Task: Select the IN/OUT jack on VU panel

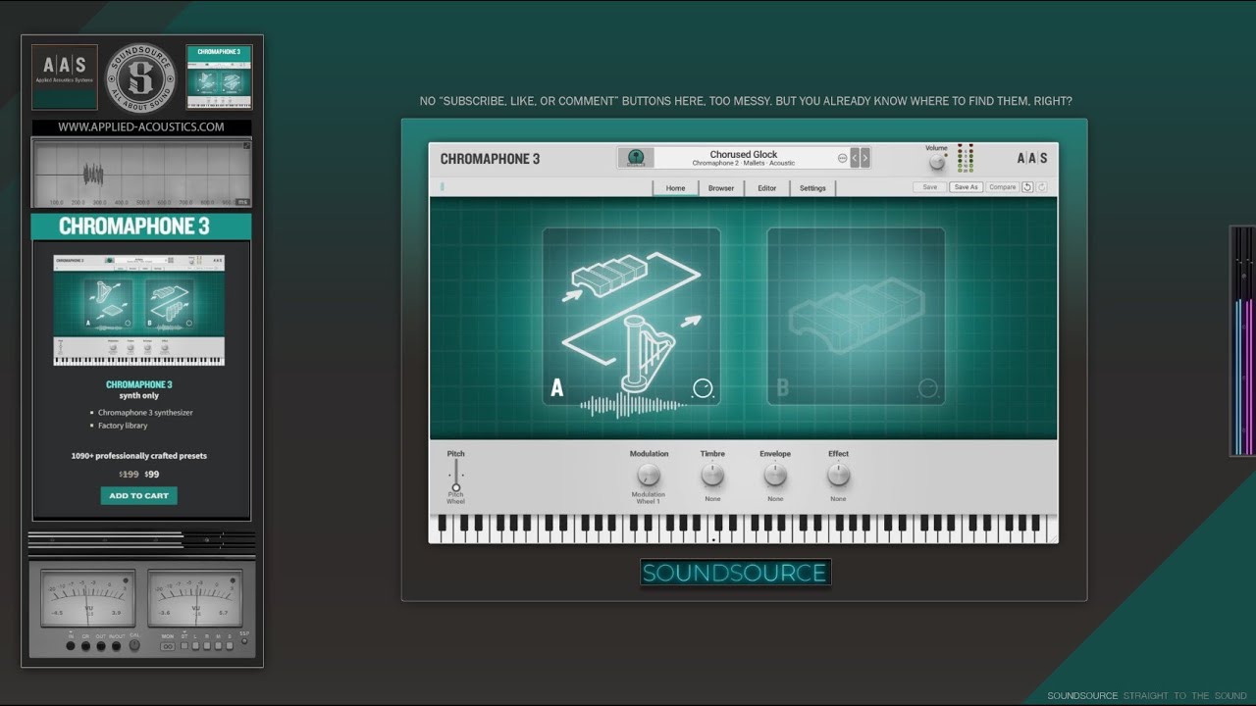Action: point(116,646)
